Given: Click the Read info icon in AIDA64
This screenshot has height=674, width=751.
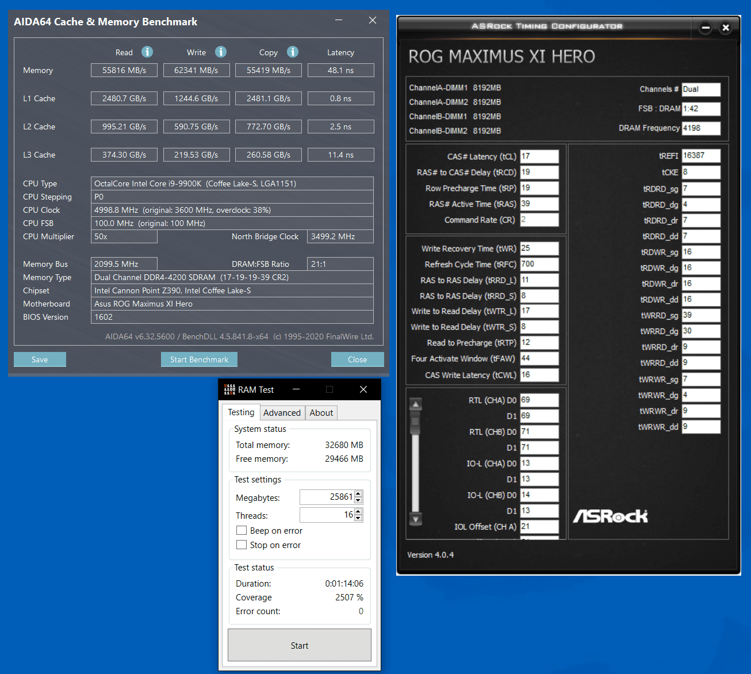Looking at the screenshot, I should [x=147, y=52].
